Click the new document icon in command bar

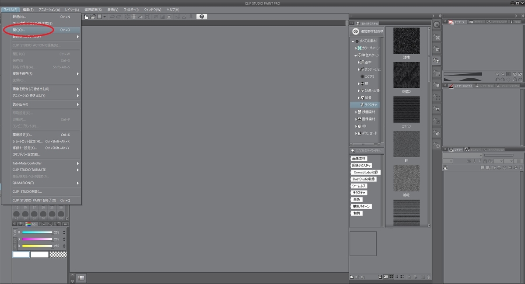point(87,17)
